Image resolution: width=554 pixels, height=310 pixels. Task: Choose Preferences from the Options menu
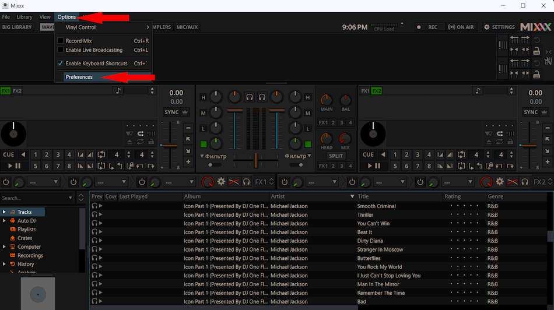79,77
